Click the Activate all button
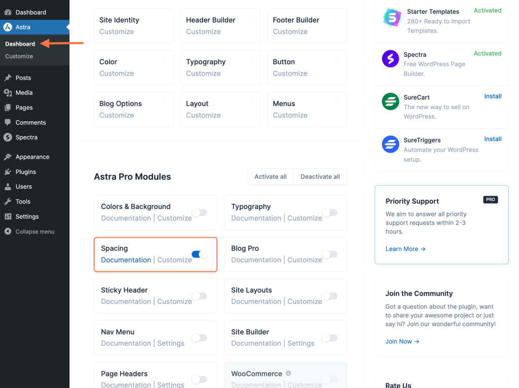This screenshot has height=388, width=519. click(x=270, y=177)
